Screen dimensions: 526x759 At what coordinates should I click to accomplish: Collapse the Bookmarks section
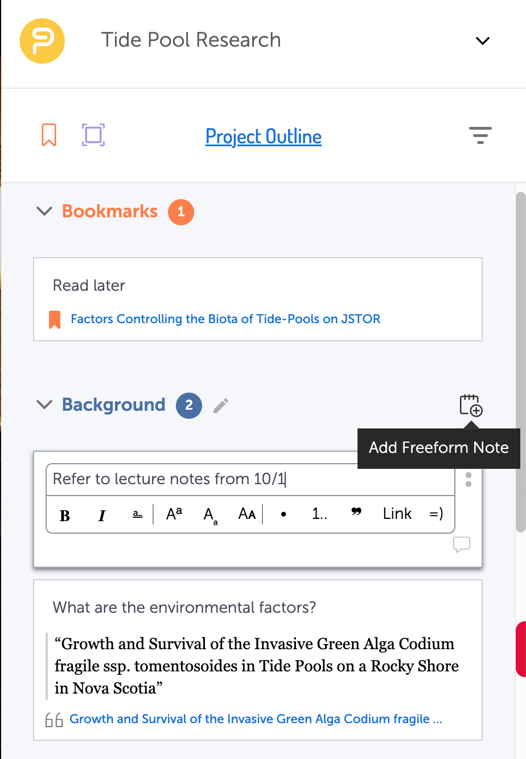tap(44, 211)
